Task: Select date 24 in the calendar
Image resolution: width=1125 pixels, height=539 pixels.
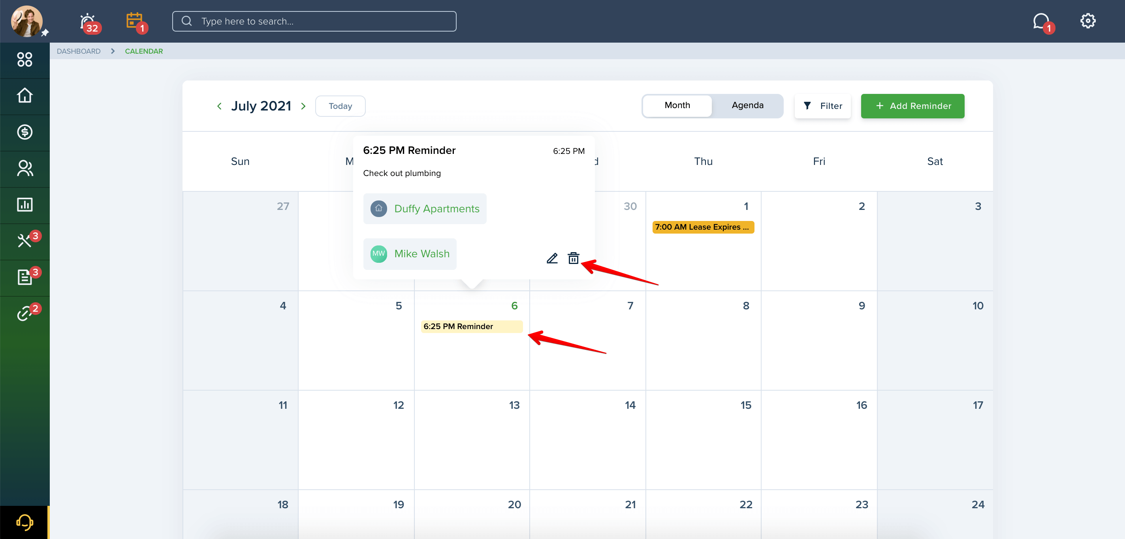Action: click(978, 504)
